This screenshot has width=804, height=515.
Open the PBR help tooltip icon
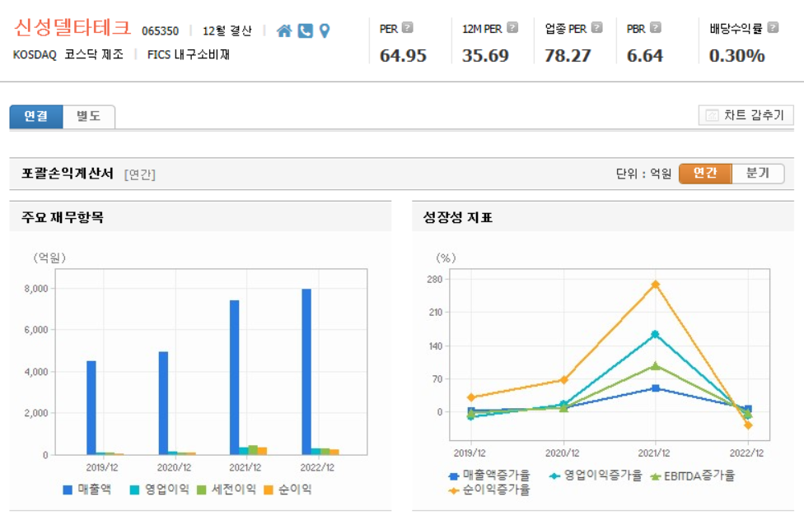[x=656, y=26]
